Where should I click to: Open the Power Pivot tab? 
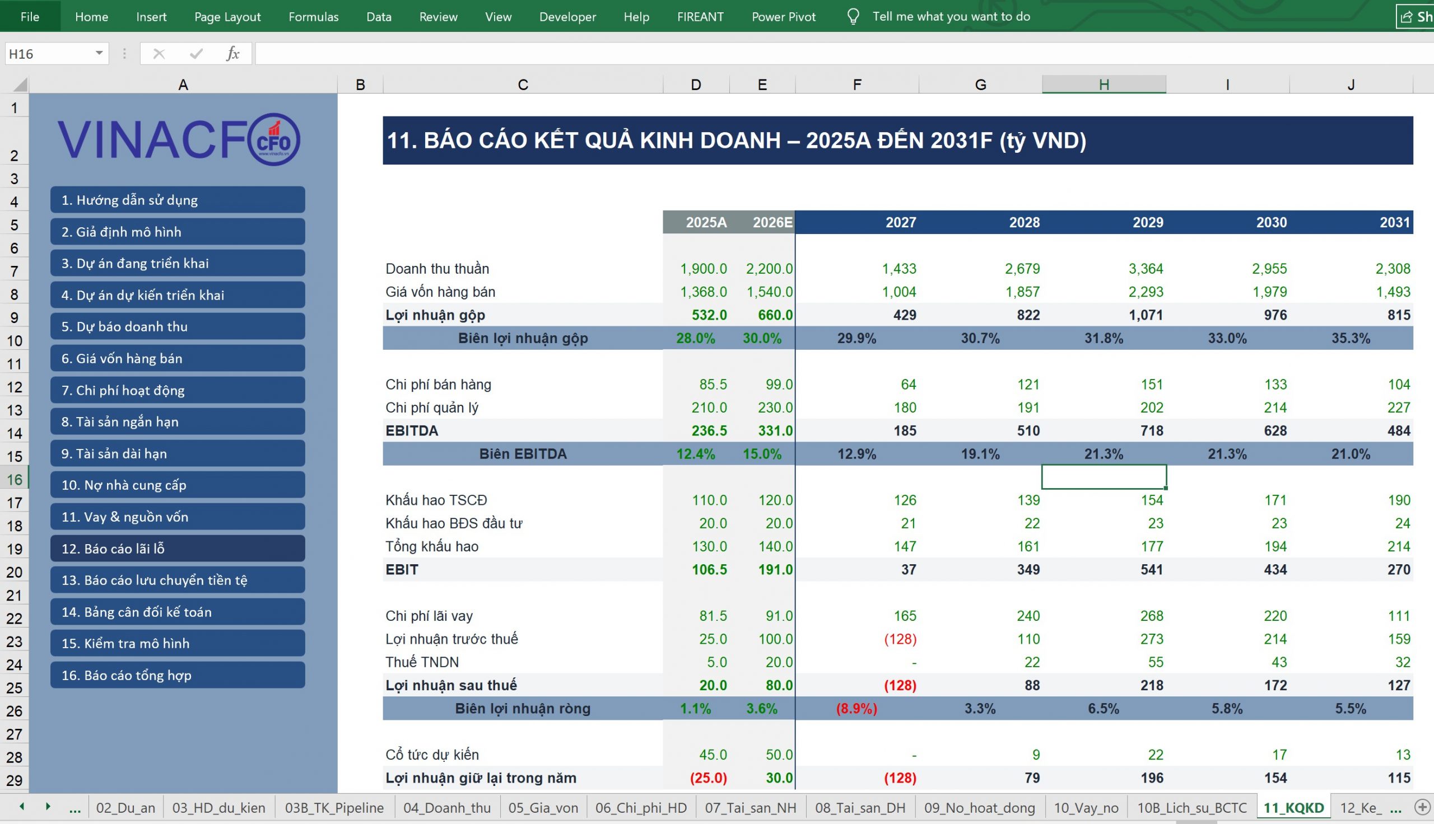784,16
